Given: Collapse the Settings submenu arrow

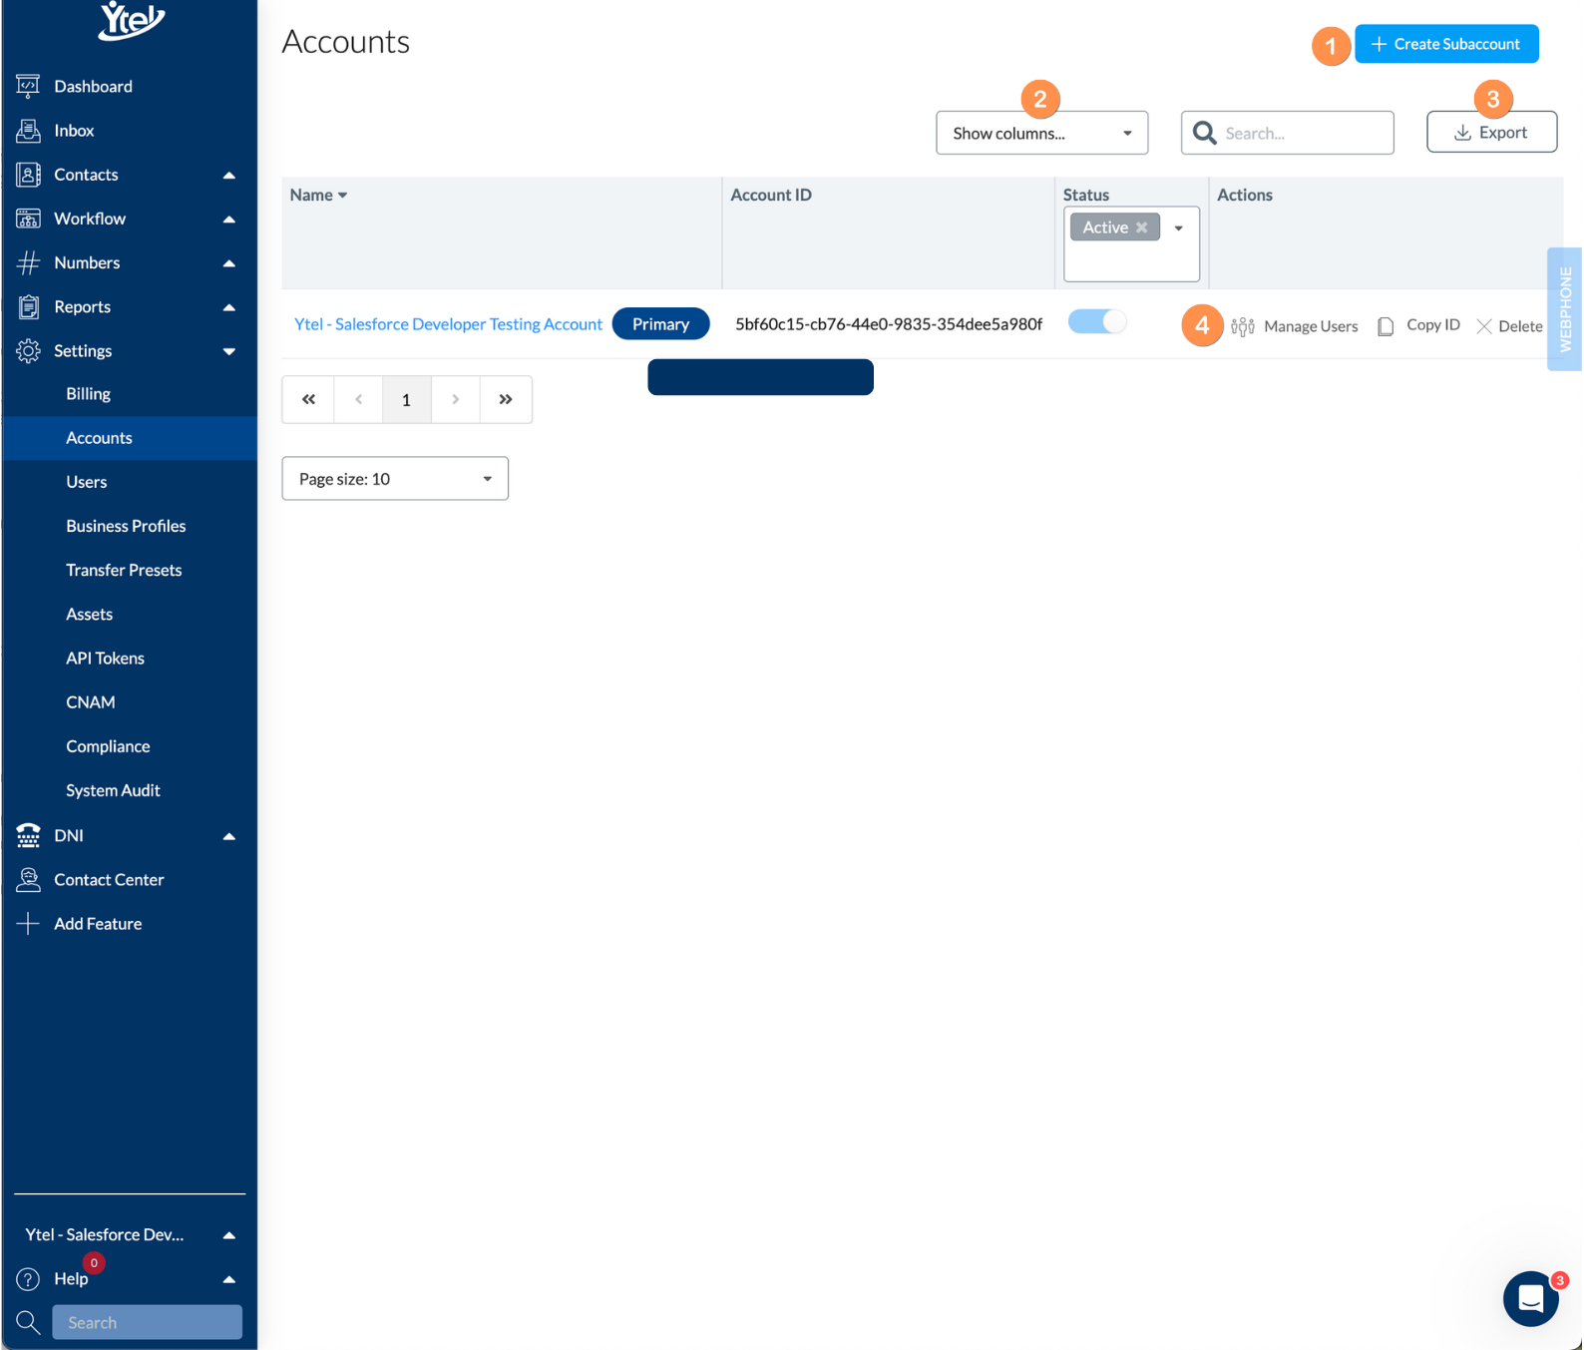Looking at the screenshot, I should 228,351.
